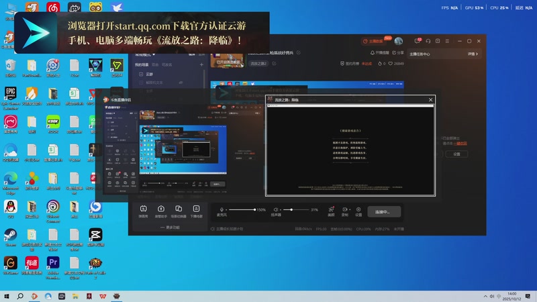Mute the microphone via its icon
537x302 pixels.
click(x=222, y=209)
